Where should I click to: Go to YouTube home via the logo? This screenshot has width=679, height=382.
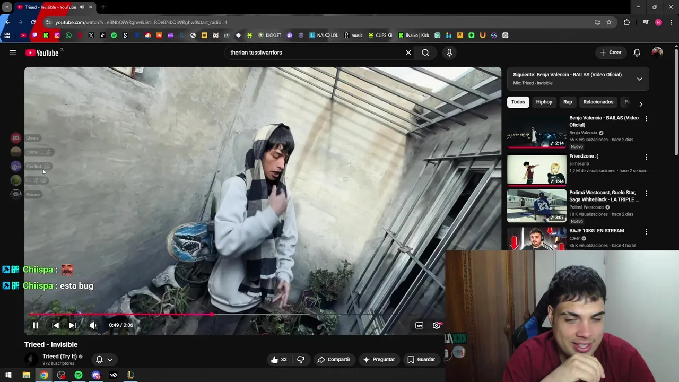click(x=42, y=53)
